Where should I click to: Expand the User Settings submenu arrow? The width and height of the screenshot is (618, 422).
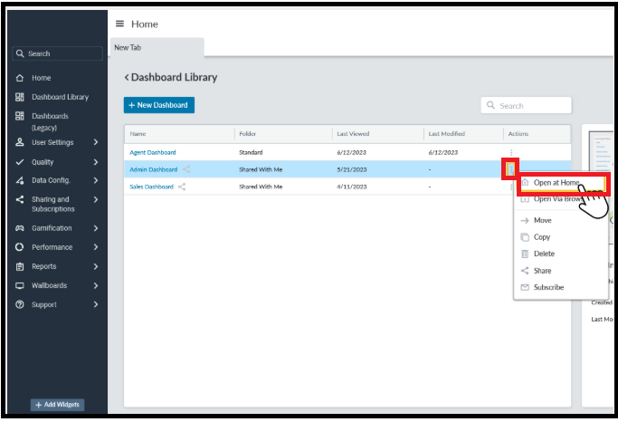pos(96,142)
